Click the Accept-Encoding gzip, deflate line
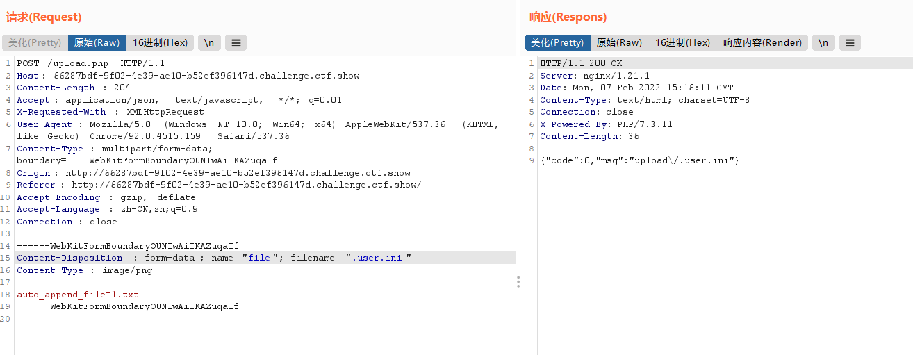Image resolution: width=913 pixels, height=355 pixels. pos(106,197)
